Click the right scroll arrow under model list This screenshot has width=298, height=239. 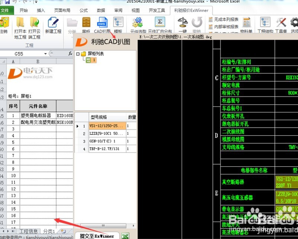click(x=133, y=226)
